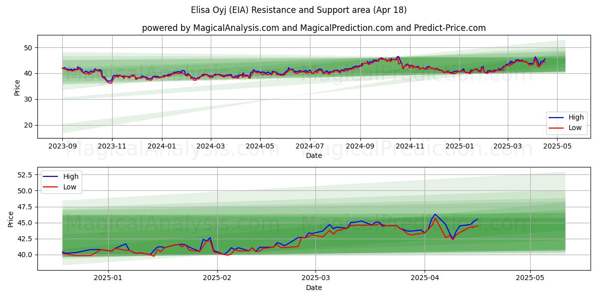Click the '20' price tick on the upper chart
Screen dimensions: 598x299
(29, 126)
